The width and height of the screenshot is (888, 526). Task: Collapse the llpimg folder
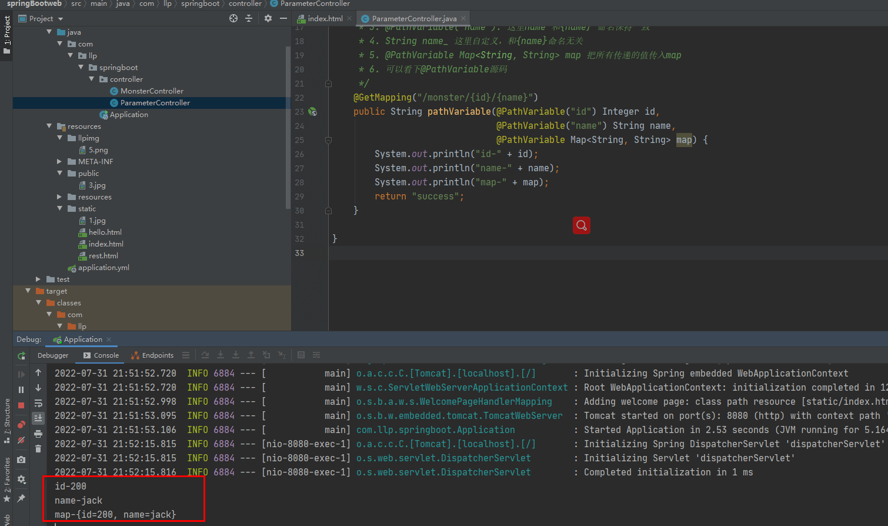(x=60, y=138)
